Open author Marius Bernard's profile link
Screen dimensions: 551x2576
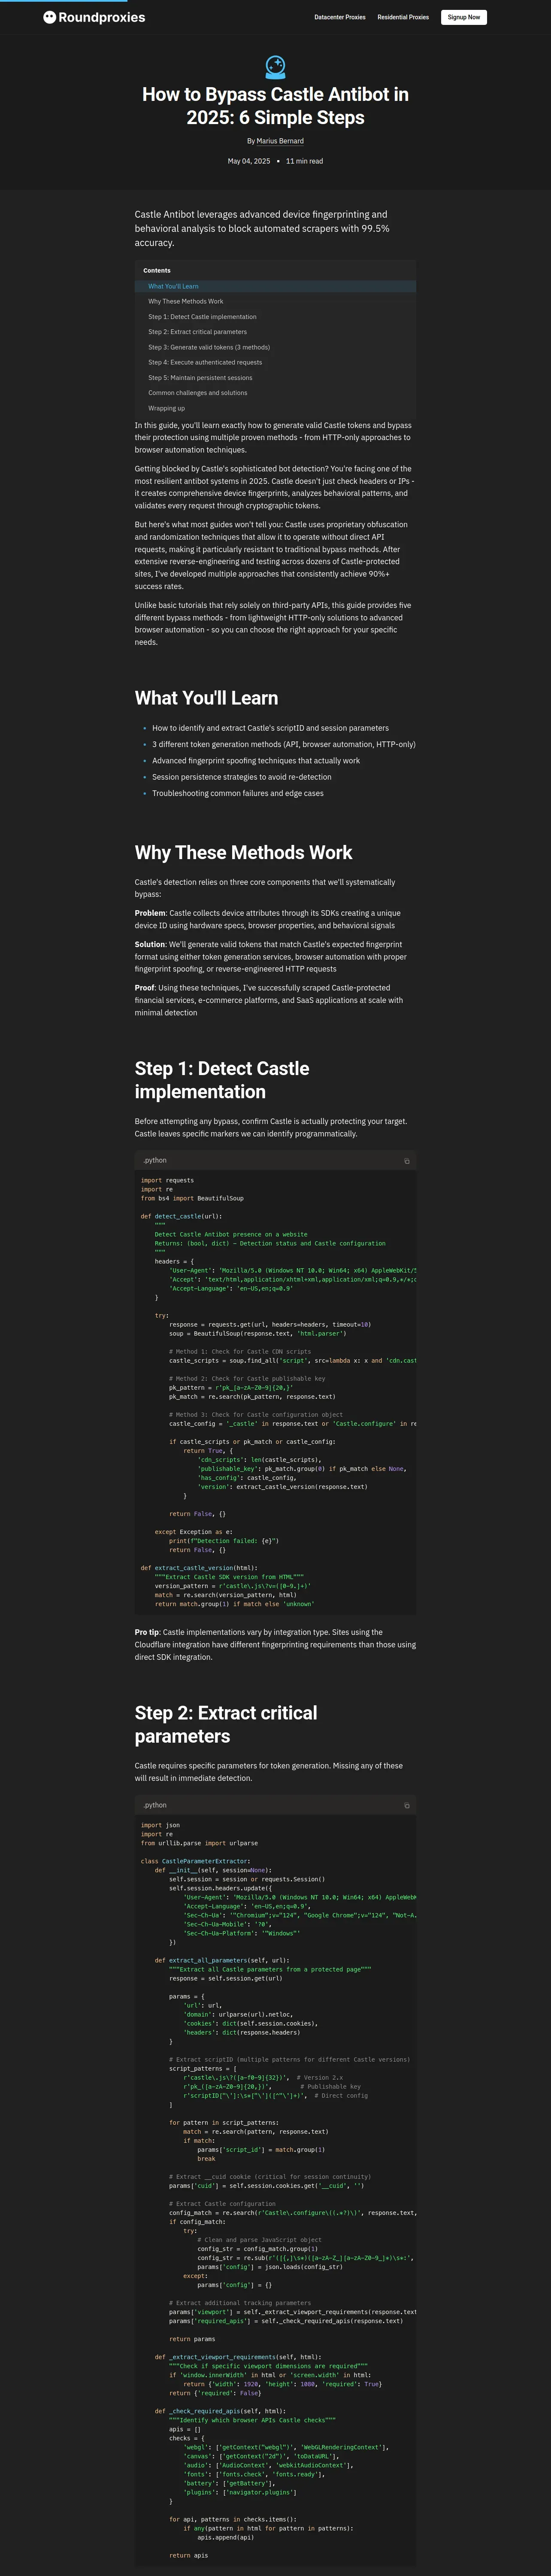coord(280,141)
